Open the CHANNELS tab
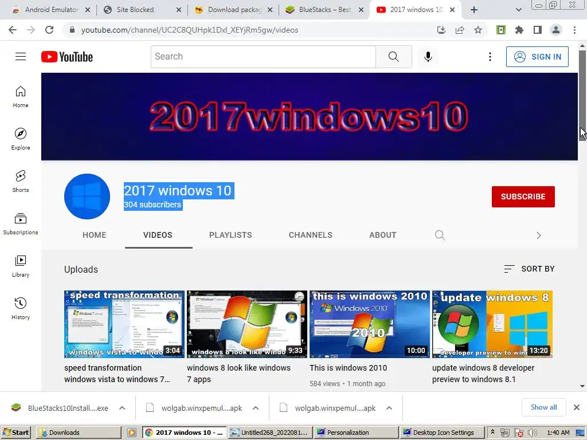587x440 pixels. click(310, 235)
